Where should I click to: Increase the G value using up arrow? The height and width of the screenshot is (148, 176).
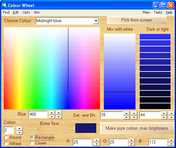click(x=132, y=140)
